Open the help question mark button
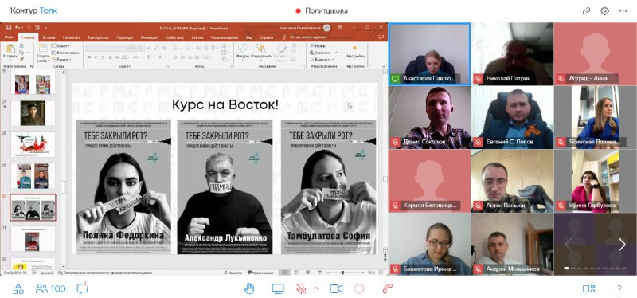 [x=619, y=289]
